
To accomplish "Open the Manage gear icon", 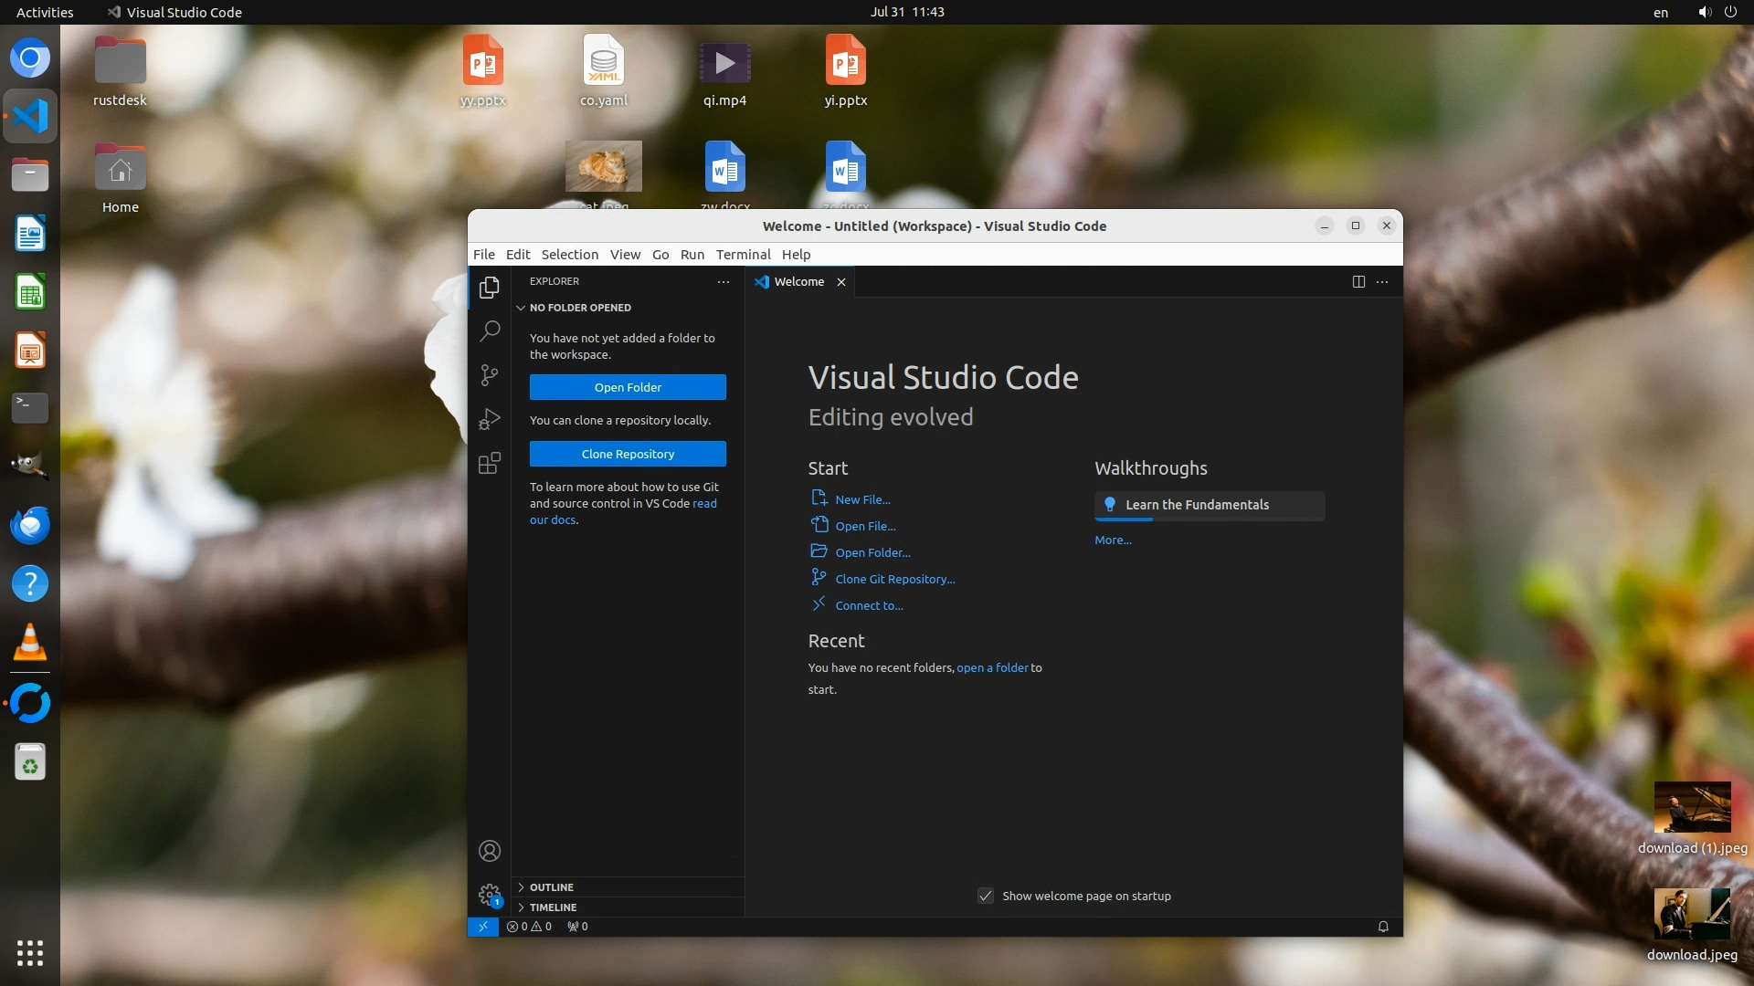I will 490,894.
